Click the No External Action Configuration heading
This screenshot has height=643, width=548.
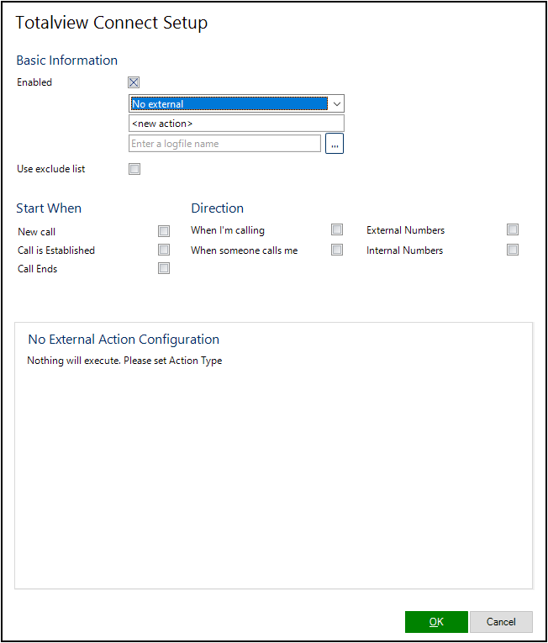[x=124, y=340]
